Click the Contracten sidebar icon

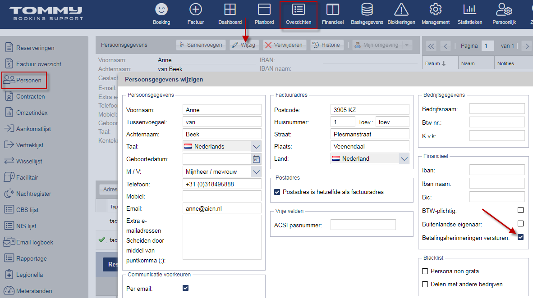pyautogui.click(x=9, y=96)
